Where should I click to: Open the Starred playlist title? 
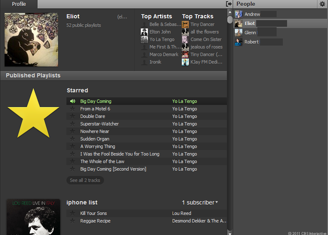coord(77,90)
